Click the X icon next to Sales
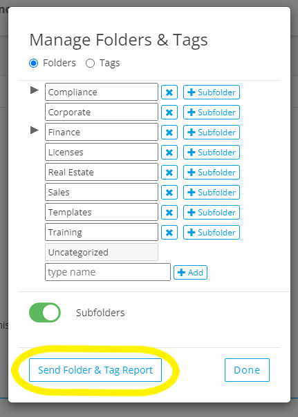This screenshot has width=298, height=417. pyautogui.click(x=169, y=193)
